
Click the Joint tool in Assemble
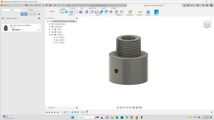[x=121, y=12]
